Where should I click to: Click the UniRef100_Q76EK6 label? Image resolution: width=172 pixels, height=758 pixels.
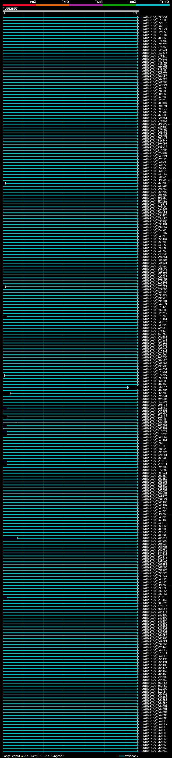[x=154, y=121]
